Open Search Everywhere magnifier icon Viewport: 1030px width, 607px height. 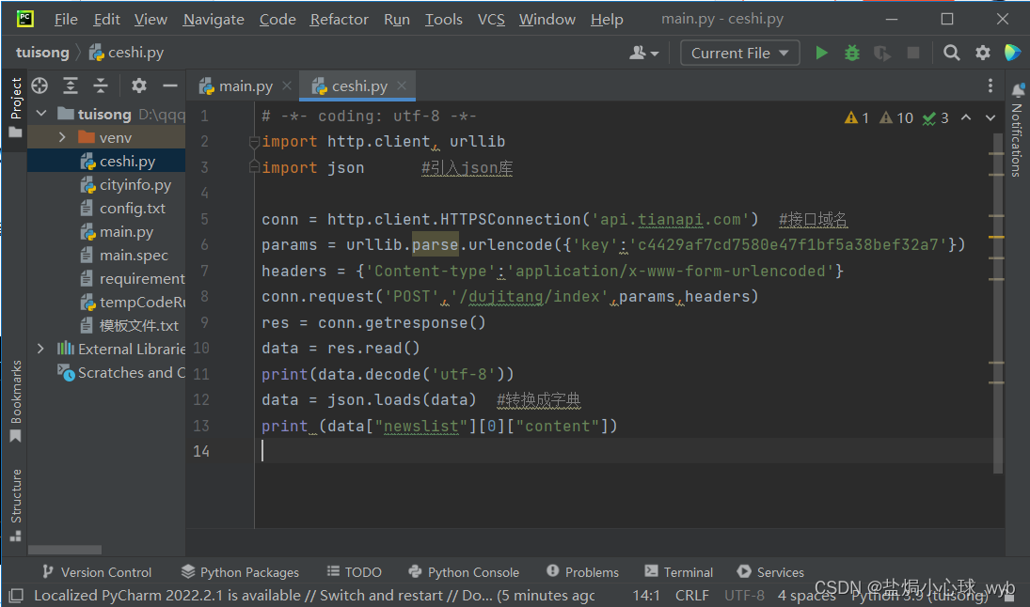[x=951, y=54]
